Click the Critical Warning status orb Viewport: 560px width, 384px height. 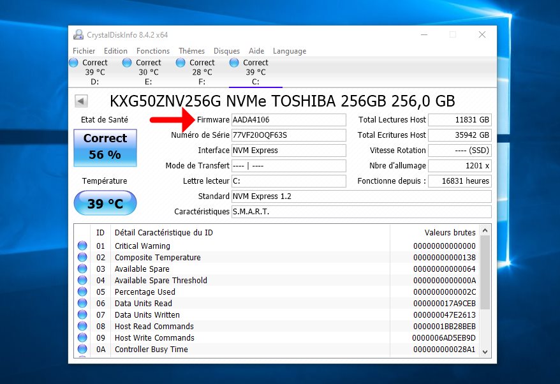pos(82,246)
